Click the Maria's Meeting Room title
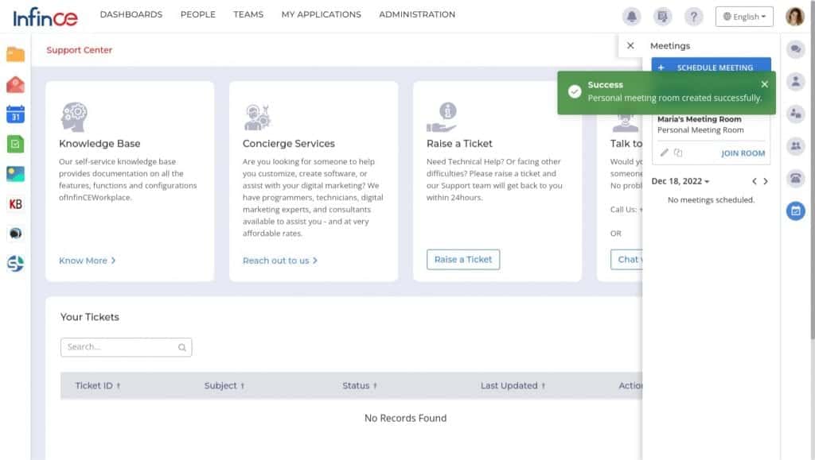This screenshot has width=815, height=460. pyautogui.click(x=699, y=118)
